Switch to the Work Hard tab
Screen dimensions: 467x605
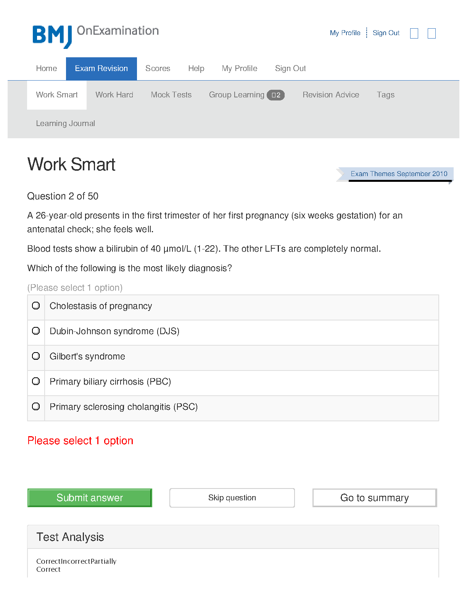(x=114, y=95)
